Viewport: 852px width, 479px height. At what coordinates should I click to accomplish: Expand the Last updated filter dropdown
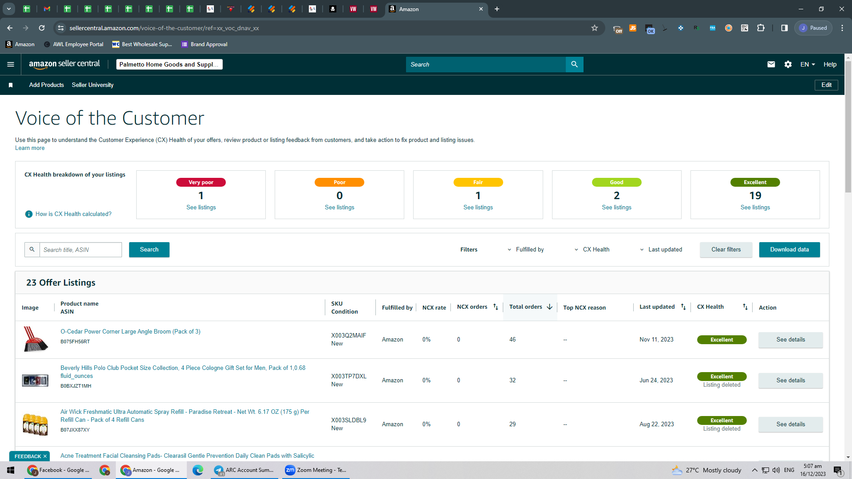[x=661, y=250]
